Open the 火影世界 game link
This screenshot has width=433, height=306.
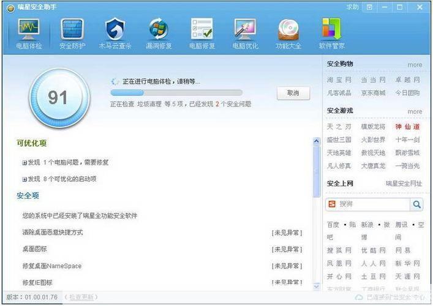coord(374,140)
